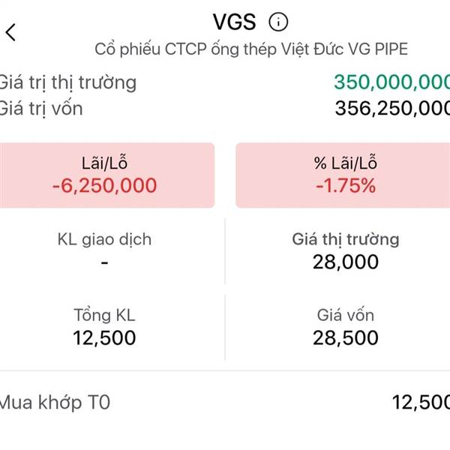Tap the -1.75% percentage value
The width and height of the screenshot is (450, 450).
(345, 185)
